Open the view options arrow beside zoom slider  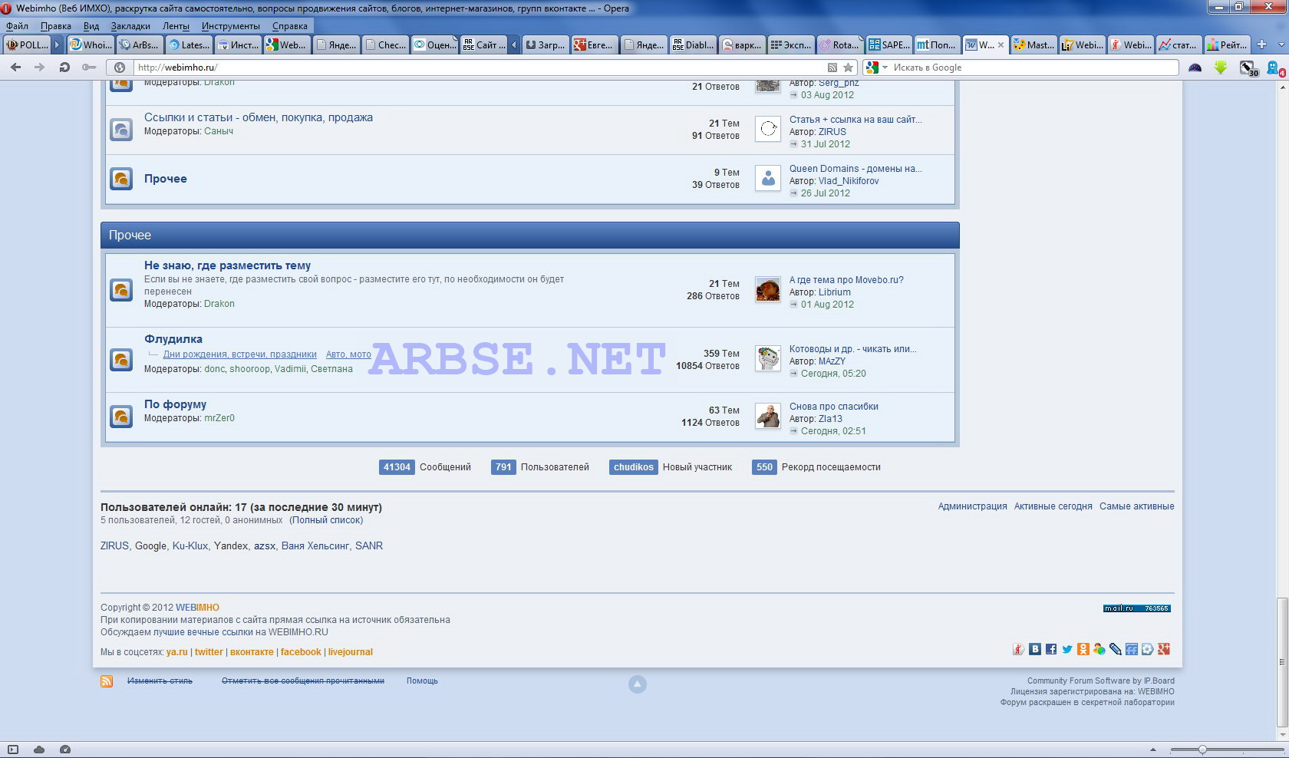pos(1152,750)
